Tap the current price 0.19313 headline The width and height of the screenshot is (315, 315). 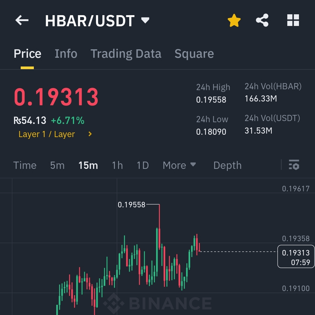tap(56, 97)
